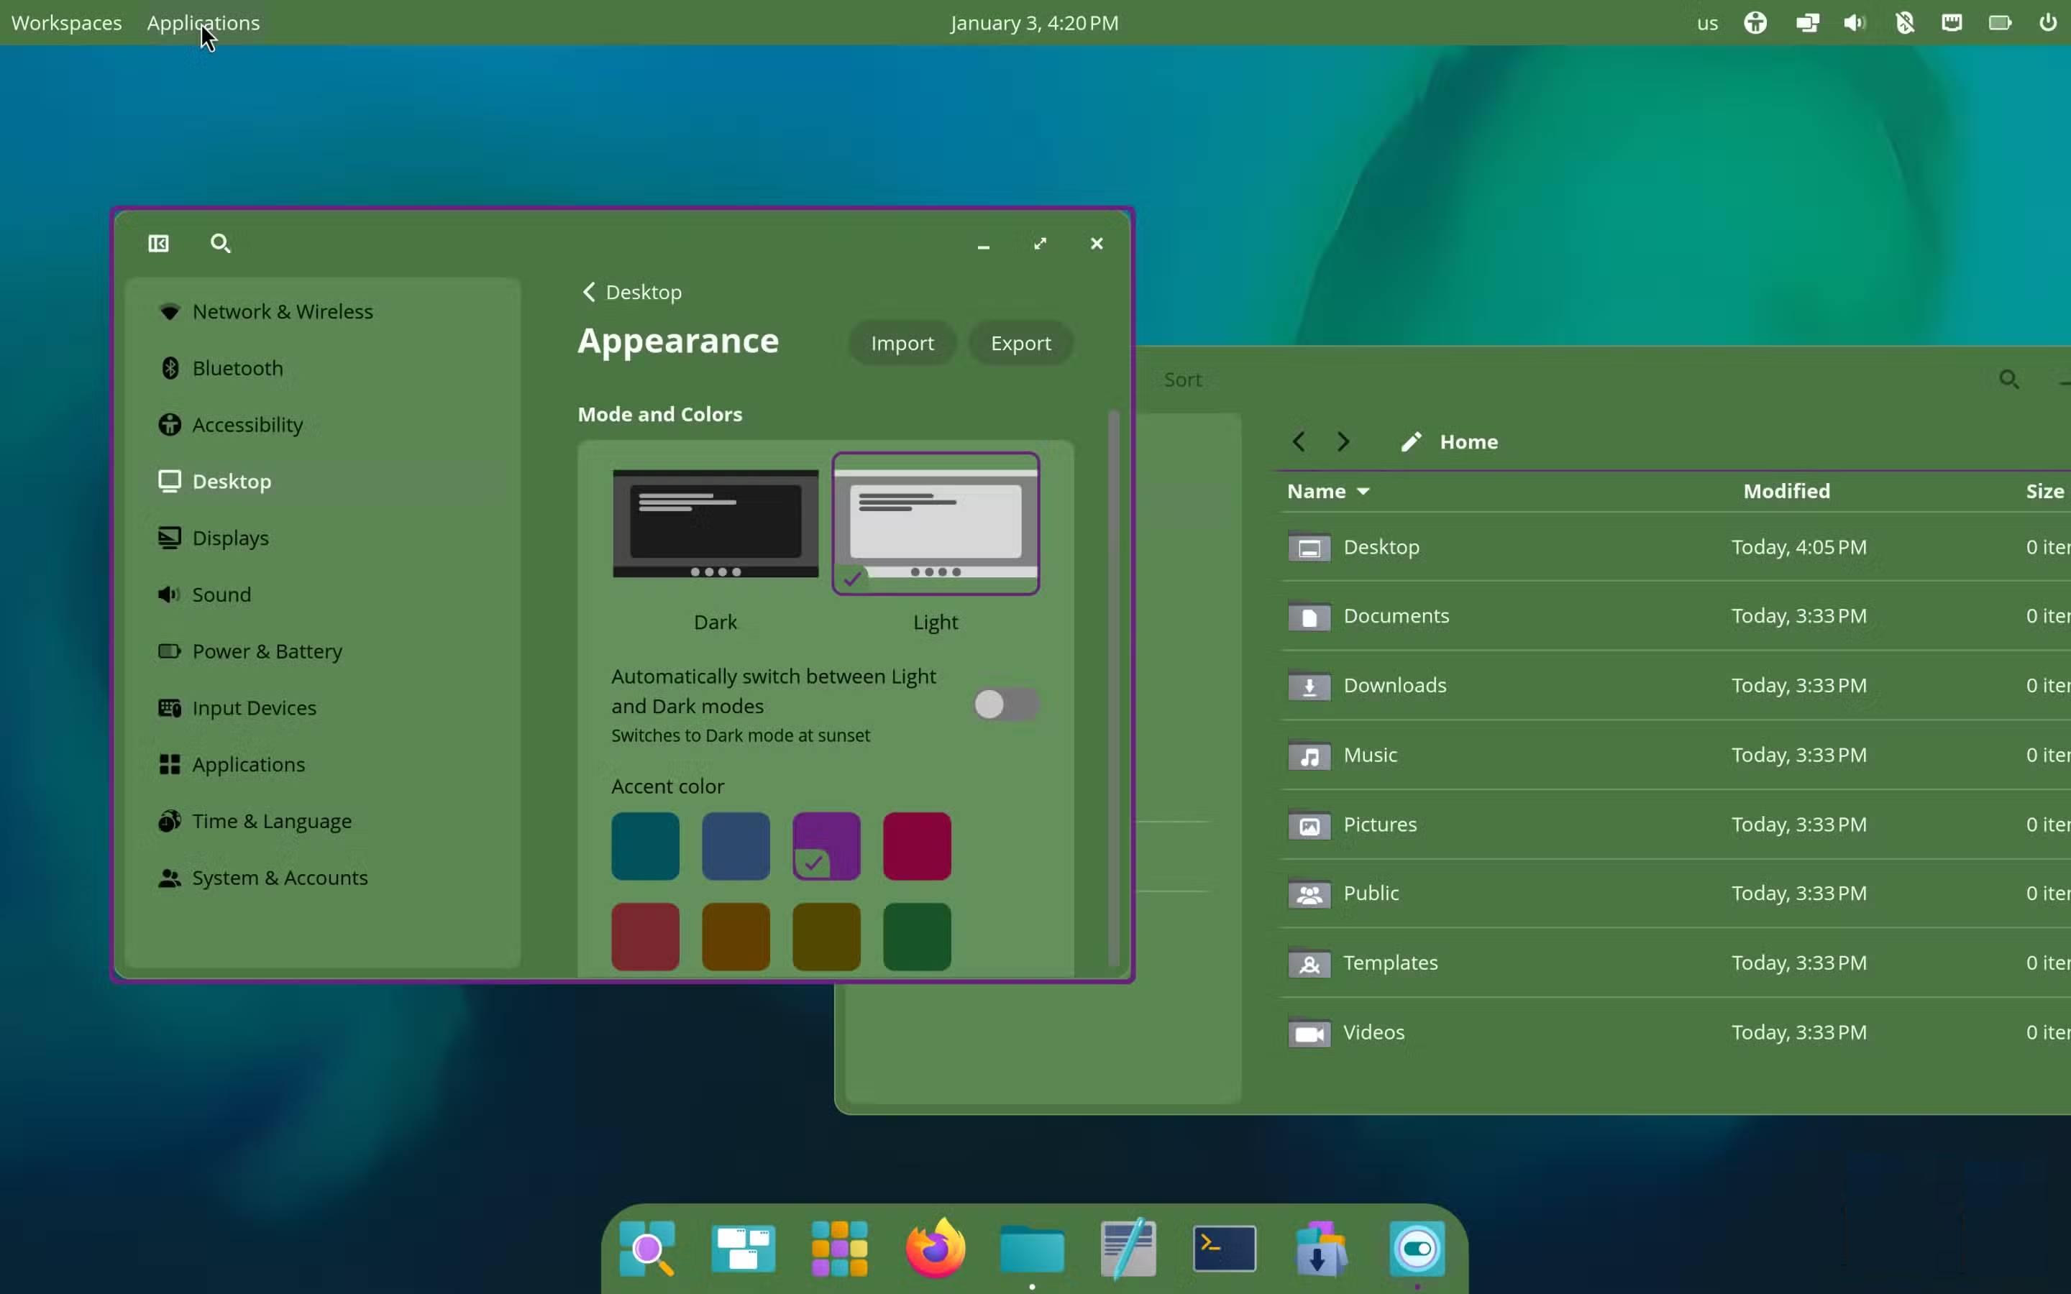Select the teal accent color swatch
Screen dimensions: 2071x1294
[x=644, y=845]
